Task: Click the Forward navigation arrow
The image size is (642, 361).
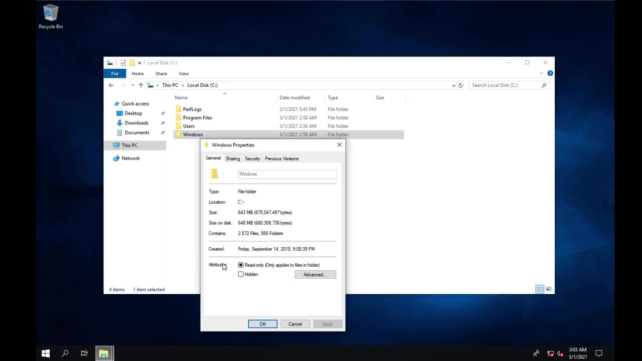Action: click(123, 85)
